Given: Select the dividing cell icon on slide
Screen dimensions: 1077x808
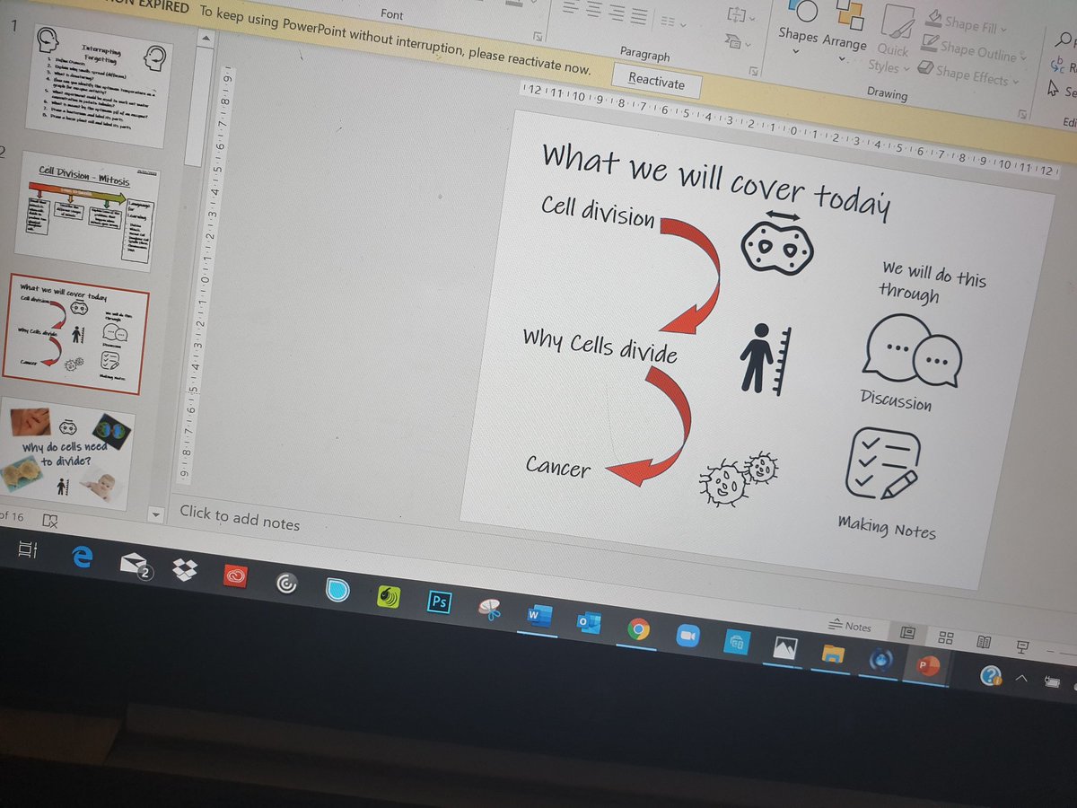Looking at the screenshot, I should click(x=777, y=244).
